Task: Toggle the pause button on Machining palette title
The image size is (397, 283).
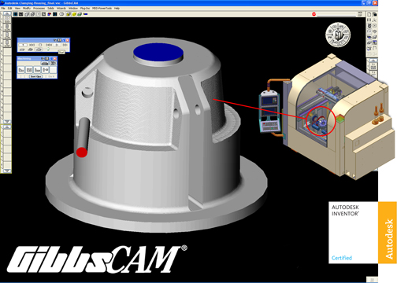Action: 46,58
